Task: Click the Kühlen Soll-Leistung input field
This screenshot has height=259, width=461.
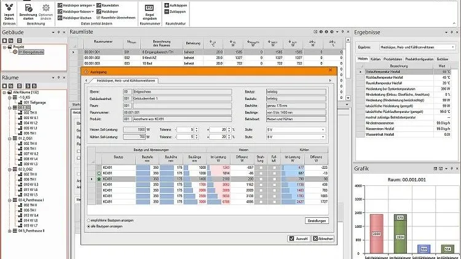Action: [135, 137]
